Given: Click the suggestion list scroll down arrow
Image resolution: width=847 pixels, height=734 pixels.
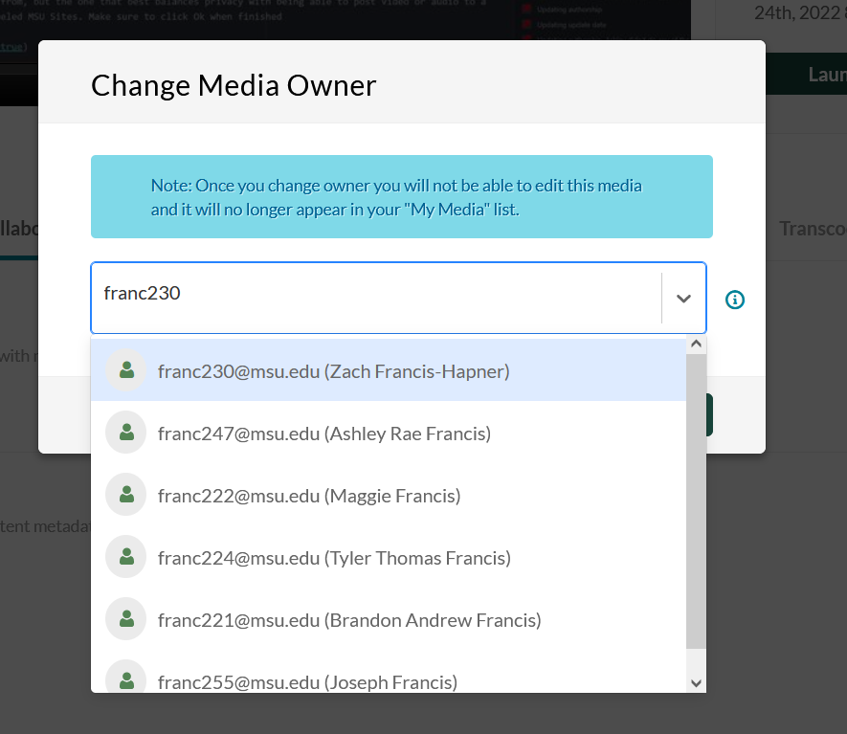Looking at the screenshot, I should (x=697, y=683).
